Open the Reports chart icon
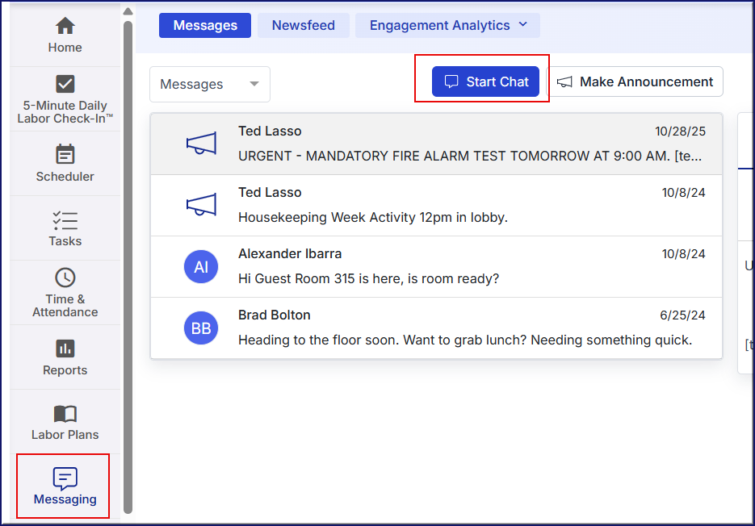 (x=65, y=349)
